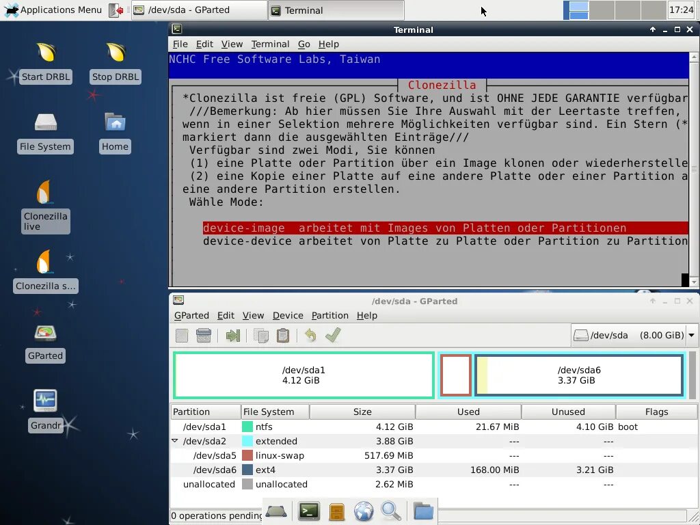Click the show desktop icon in the bottom panel
700x525 pixels.
[276, 511]
